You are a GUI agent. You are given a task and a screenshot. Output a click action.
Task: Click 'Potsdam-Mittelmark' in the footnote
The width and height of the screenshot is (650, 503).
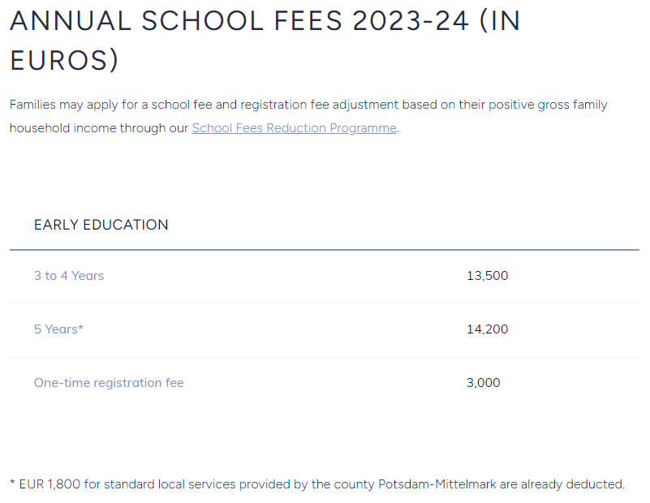coord(437,484)
